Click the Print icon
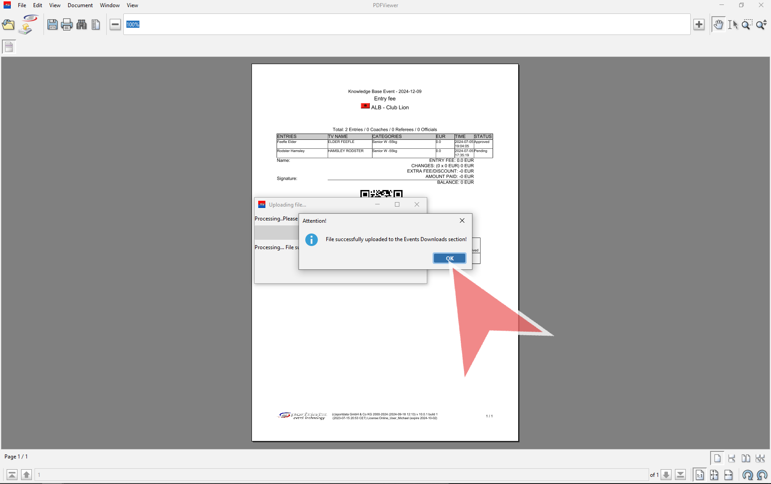771x484 pixels. 67,25
